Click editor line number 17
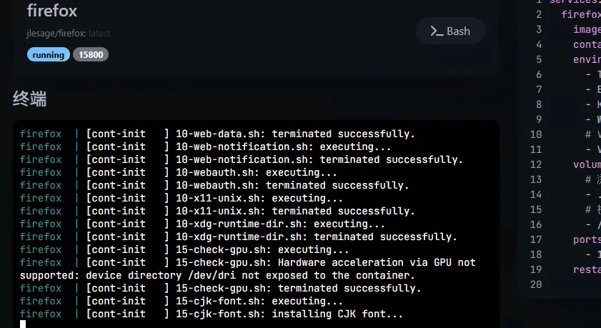Screen dimensions: 601x328 [x=537, y=239]
